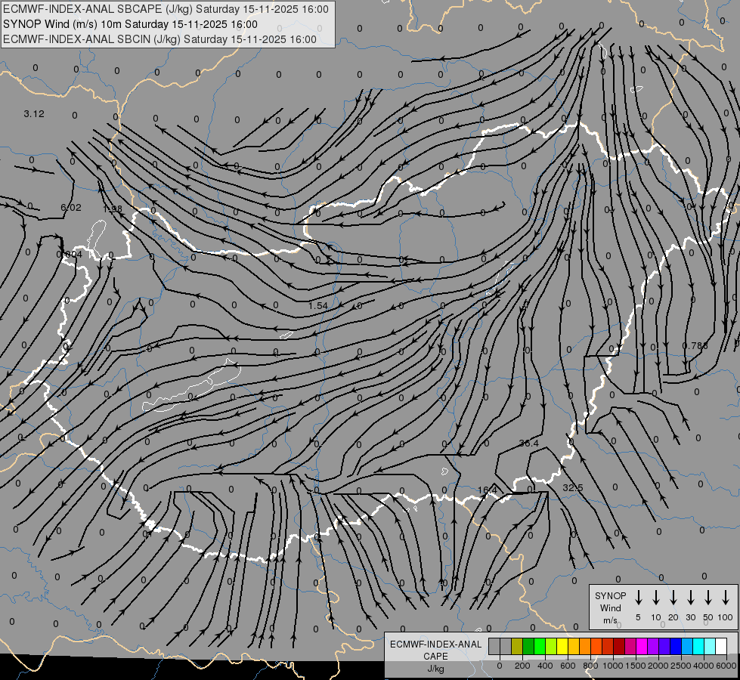Click the CAPE value 16.4 on map
The width and height of the screenshot is (740, 680).
click(488, 490)
